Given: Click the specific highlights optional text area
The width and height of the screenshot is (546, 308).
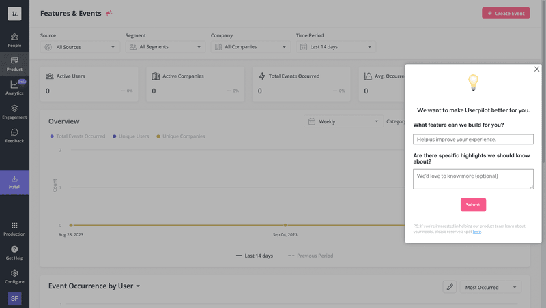Looking at the screenshot, I should pos(473,179).
